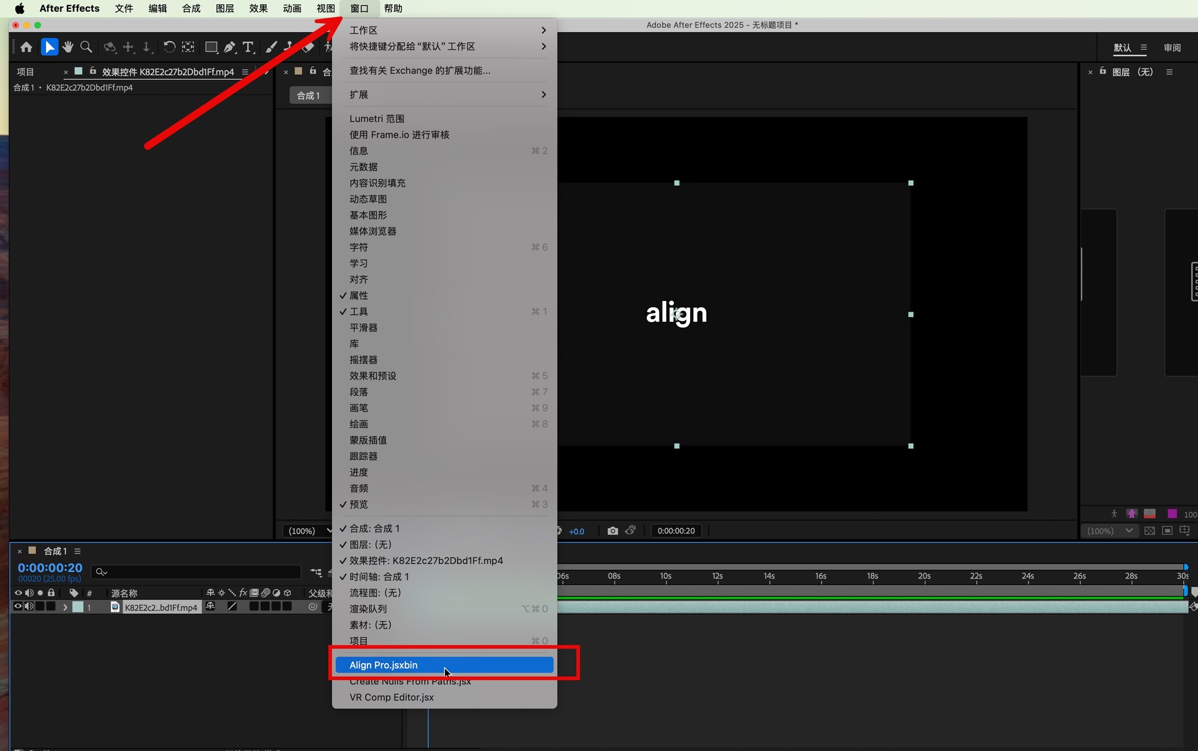Select the Type text tool
Image resolution: width=1198 pixels, height=751 pixels.
[248, 47]
